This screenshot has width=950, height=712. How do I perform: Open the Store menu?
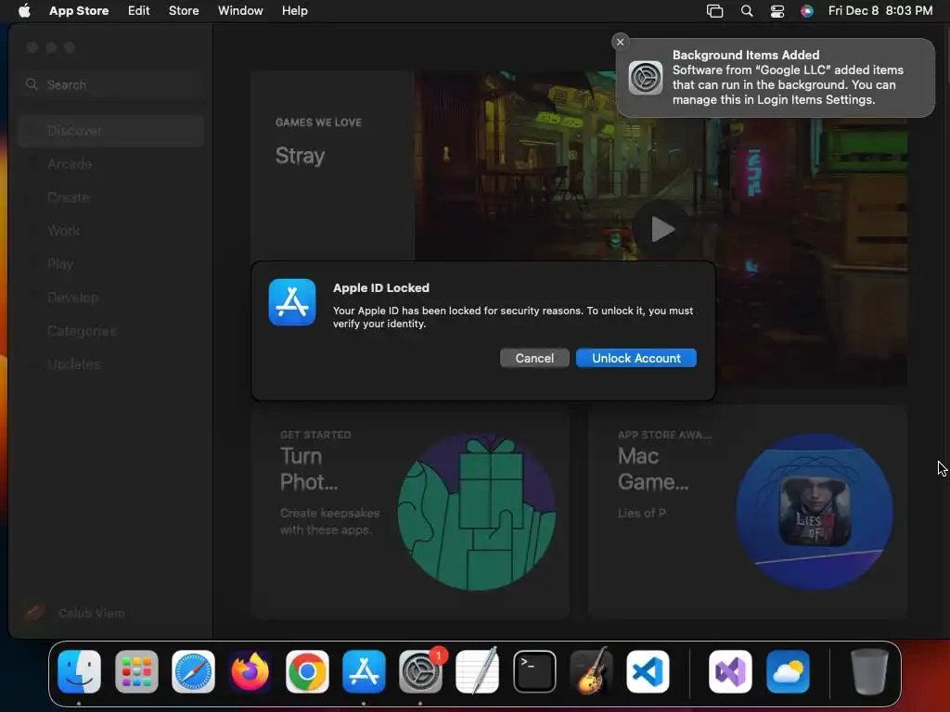(x=184, y=10)
